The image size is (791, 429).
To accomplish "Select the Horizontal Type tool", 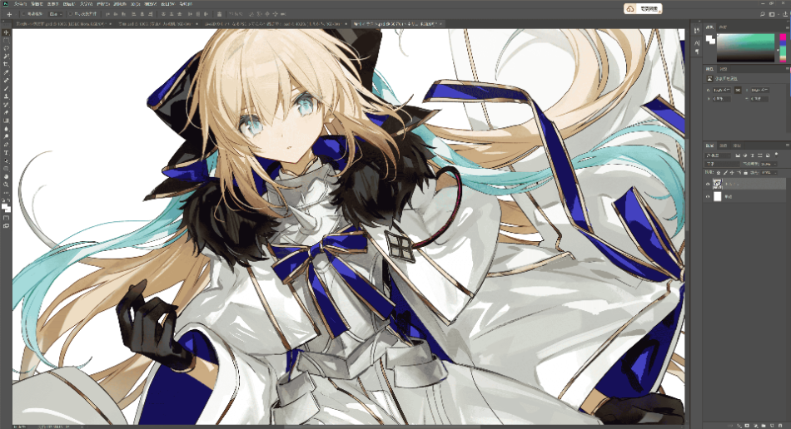I will point(6,153).
